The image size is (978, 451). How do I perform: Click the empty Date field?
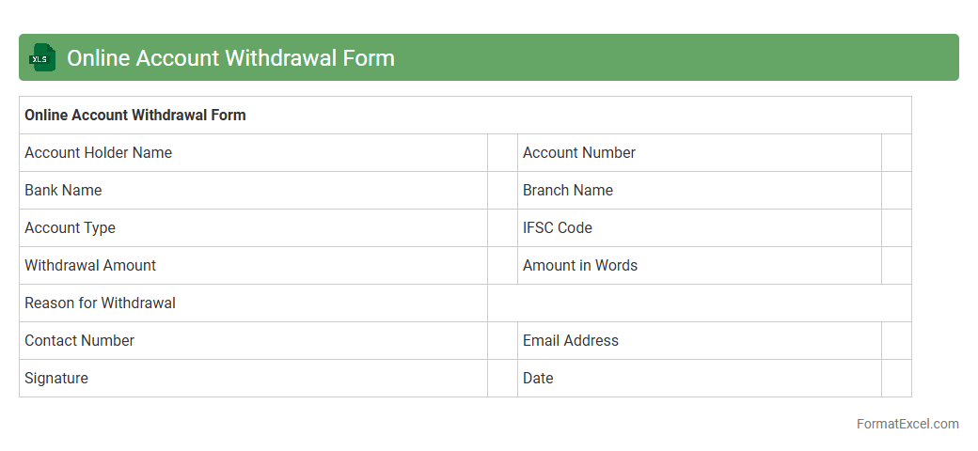tap(896, 379)
